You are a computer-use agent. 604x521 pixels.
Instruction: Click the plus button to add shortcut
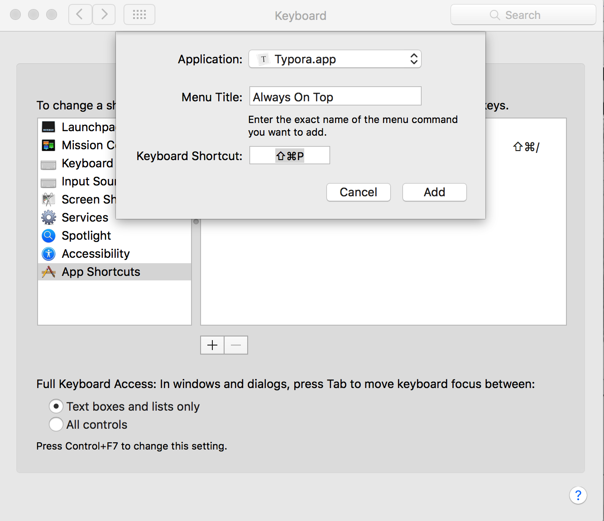pos(212,346)
